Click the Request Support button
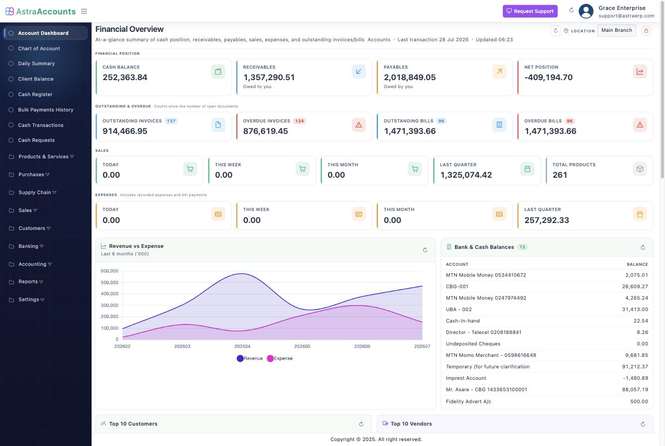This screenshot has height=446, width=665. coord(530,11)
